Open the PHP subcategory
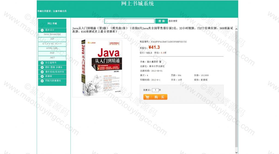Image resolution: width=279 pixels, height=154 pixels. [52, 53]
